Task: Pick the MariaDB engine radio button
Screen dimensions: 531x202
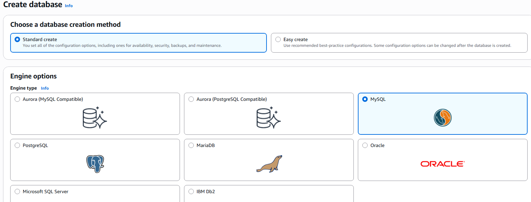Action: coord(191,145)
